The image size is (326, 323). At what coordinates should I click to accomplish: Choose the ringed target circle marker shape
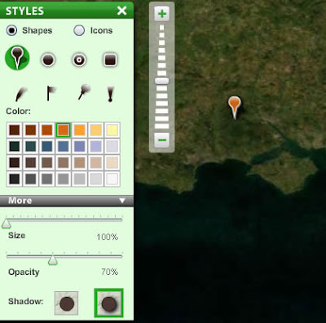click(79, 60)
